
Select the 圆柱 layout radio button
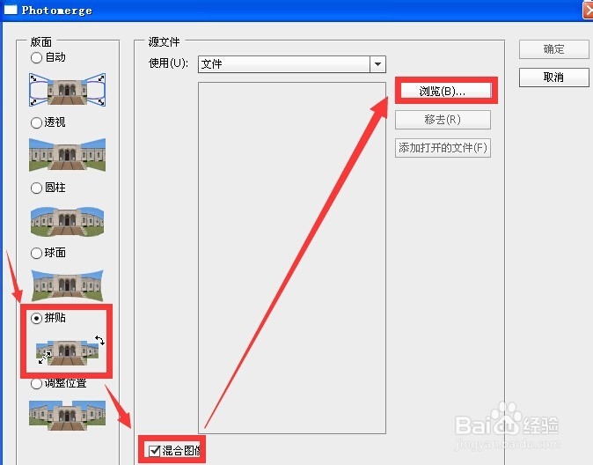click(36, 188)
